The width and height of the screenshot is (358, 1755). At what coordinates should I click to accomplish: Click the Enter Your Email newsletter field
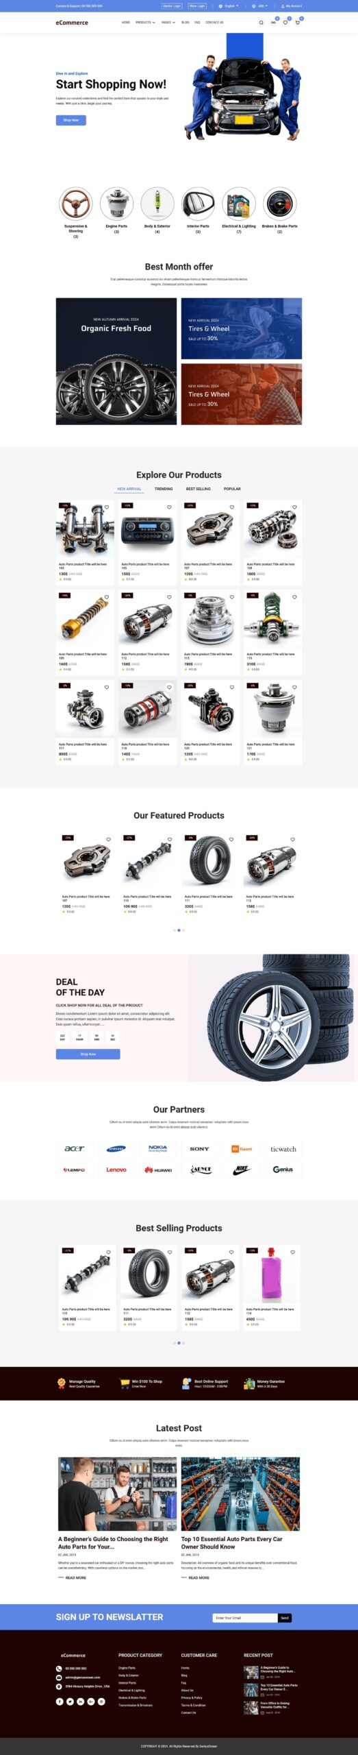pyautogui.click(x=245, y=1618)
